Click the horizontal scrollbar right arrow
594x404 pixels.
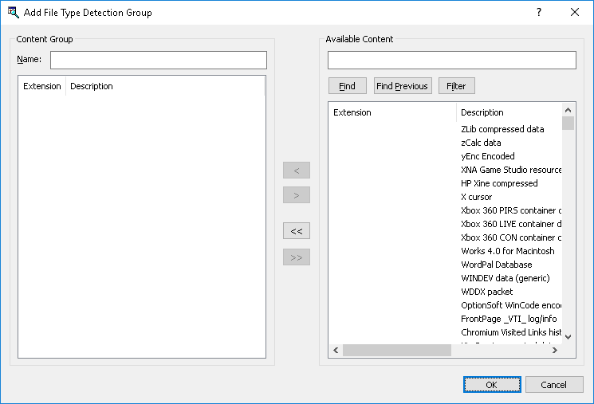coord(555,351)
